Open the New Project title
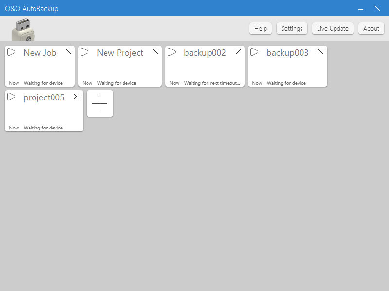This screenshot has width=389, height=291. tap(120, 53)
